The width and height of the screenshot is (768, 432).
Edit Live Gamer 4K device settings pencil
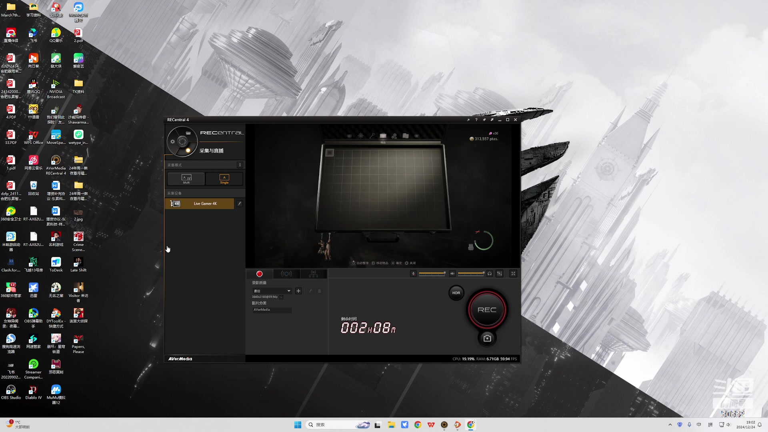click(239, 204)
